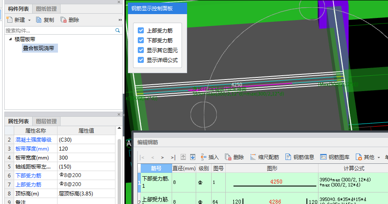Collapse the 楼层板带 tree node
Image resolution: width=388 pixels, height=204 pixels.
pyautogui.click(x=10, y=39)
